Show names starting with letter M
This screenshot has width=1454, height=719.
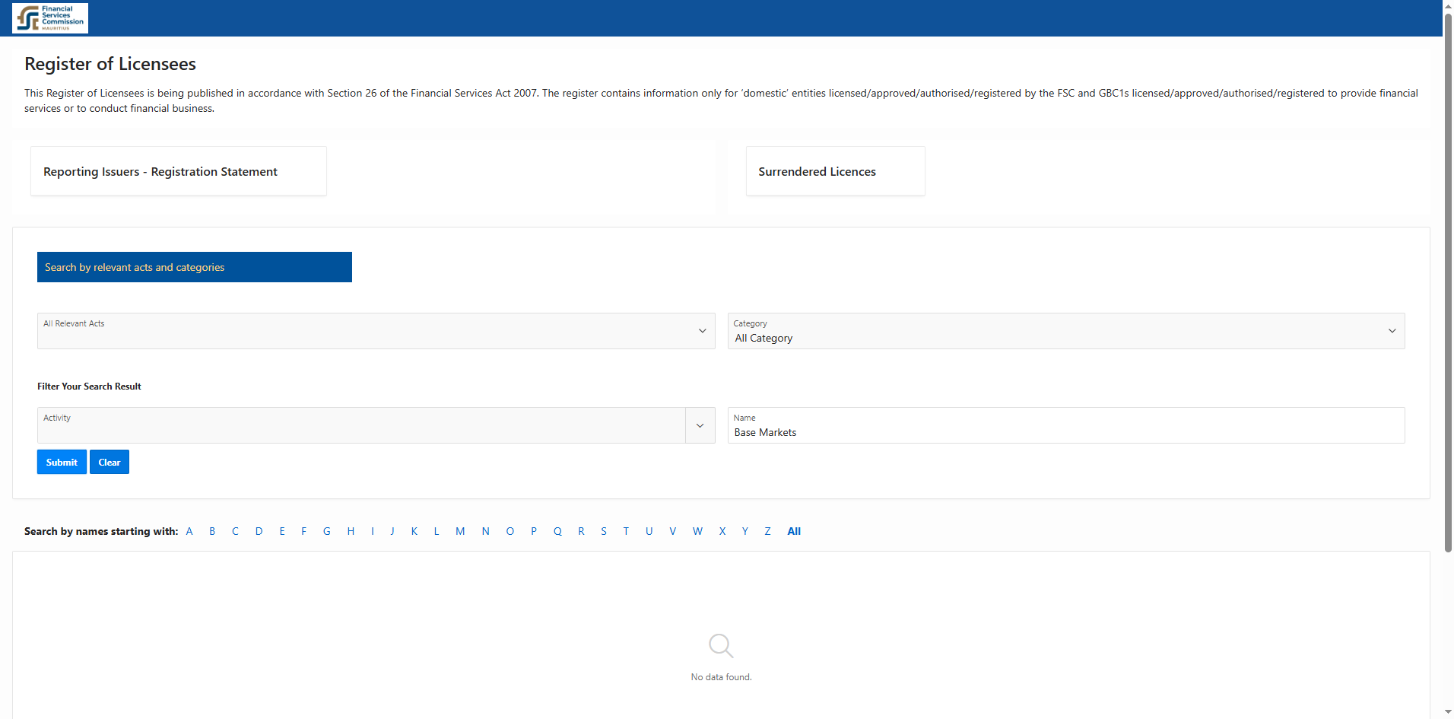[x=460, y=531]
